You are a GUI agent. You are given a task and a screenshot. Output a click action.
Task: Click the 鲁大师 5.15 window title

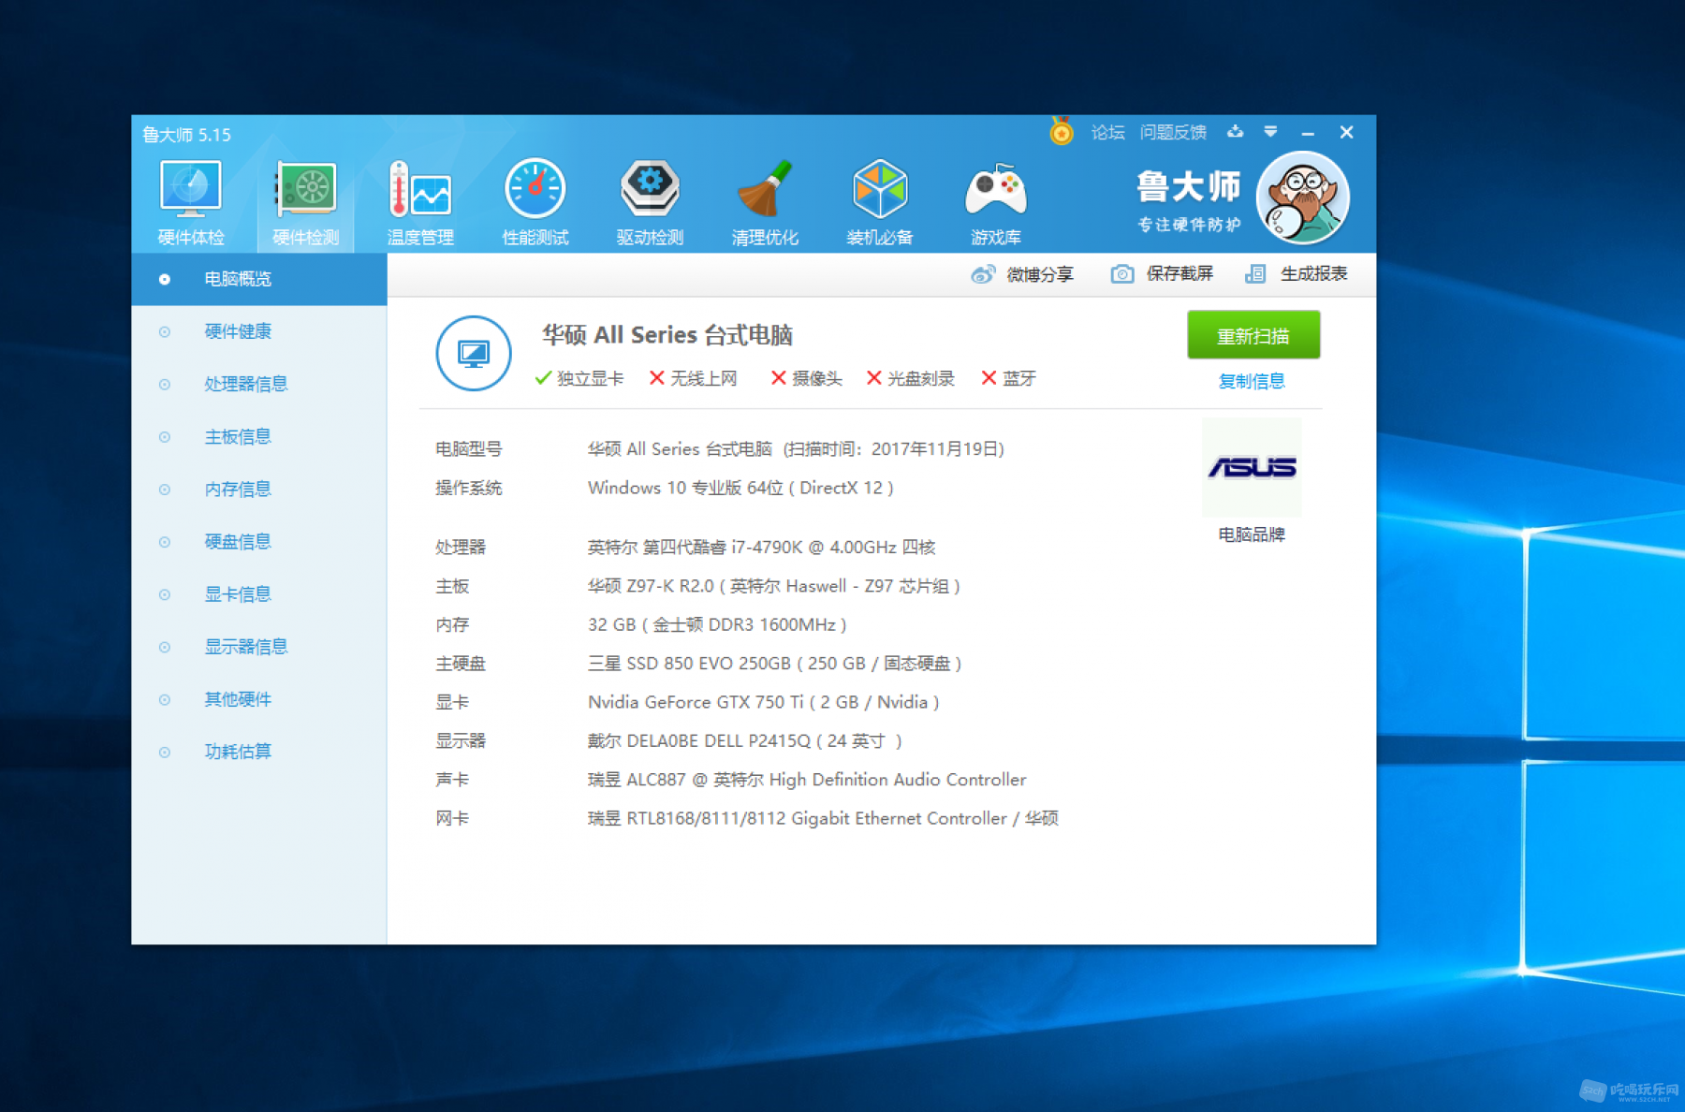(x=186, y=135)
